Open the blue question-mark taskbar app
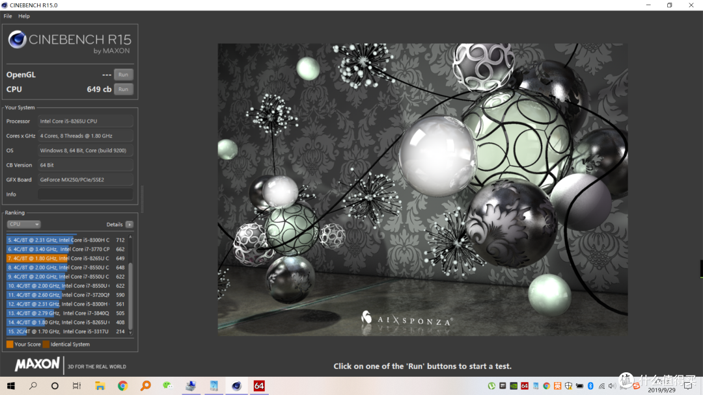 click(x=214, y=386)
